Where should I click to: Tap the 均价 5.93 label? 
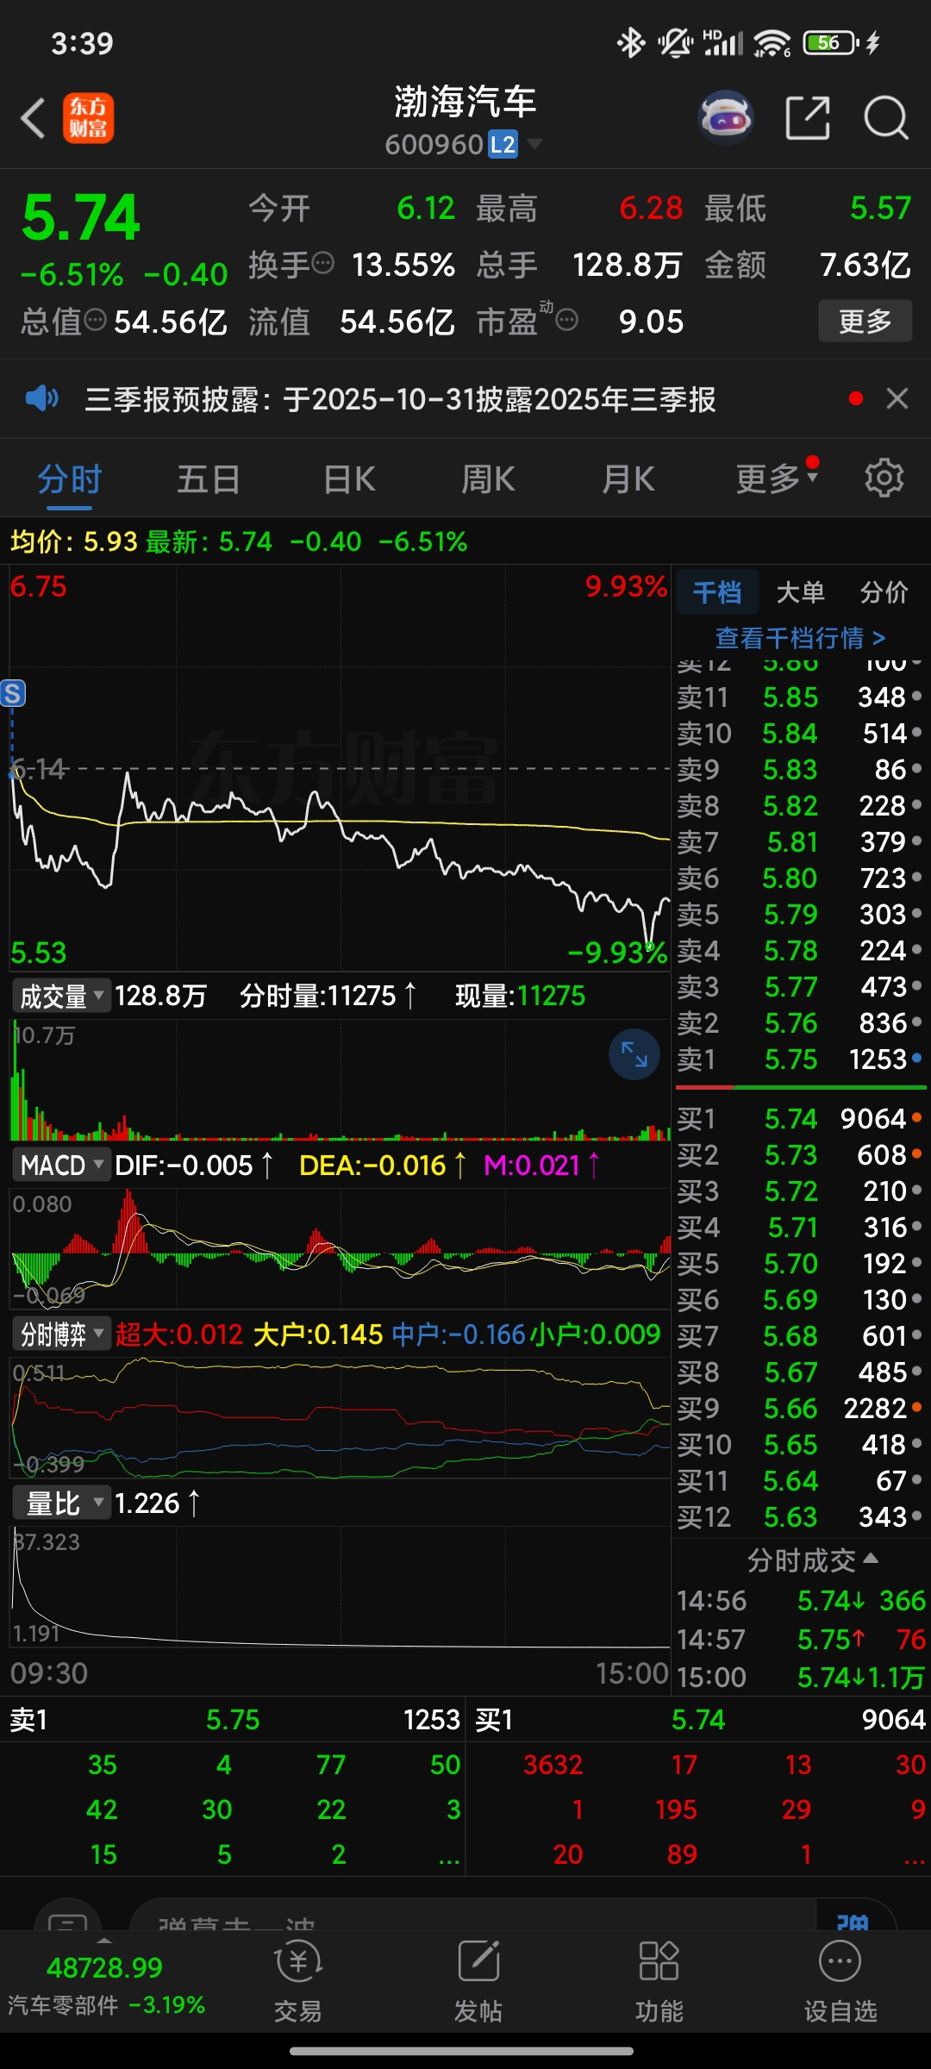click(x=74, y=541)
